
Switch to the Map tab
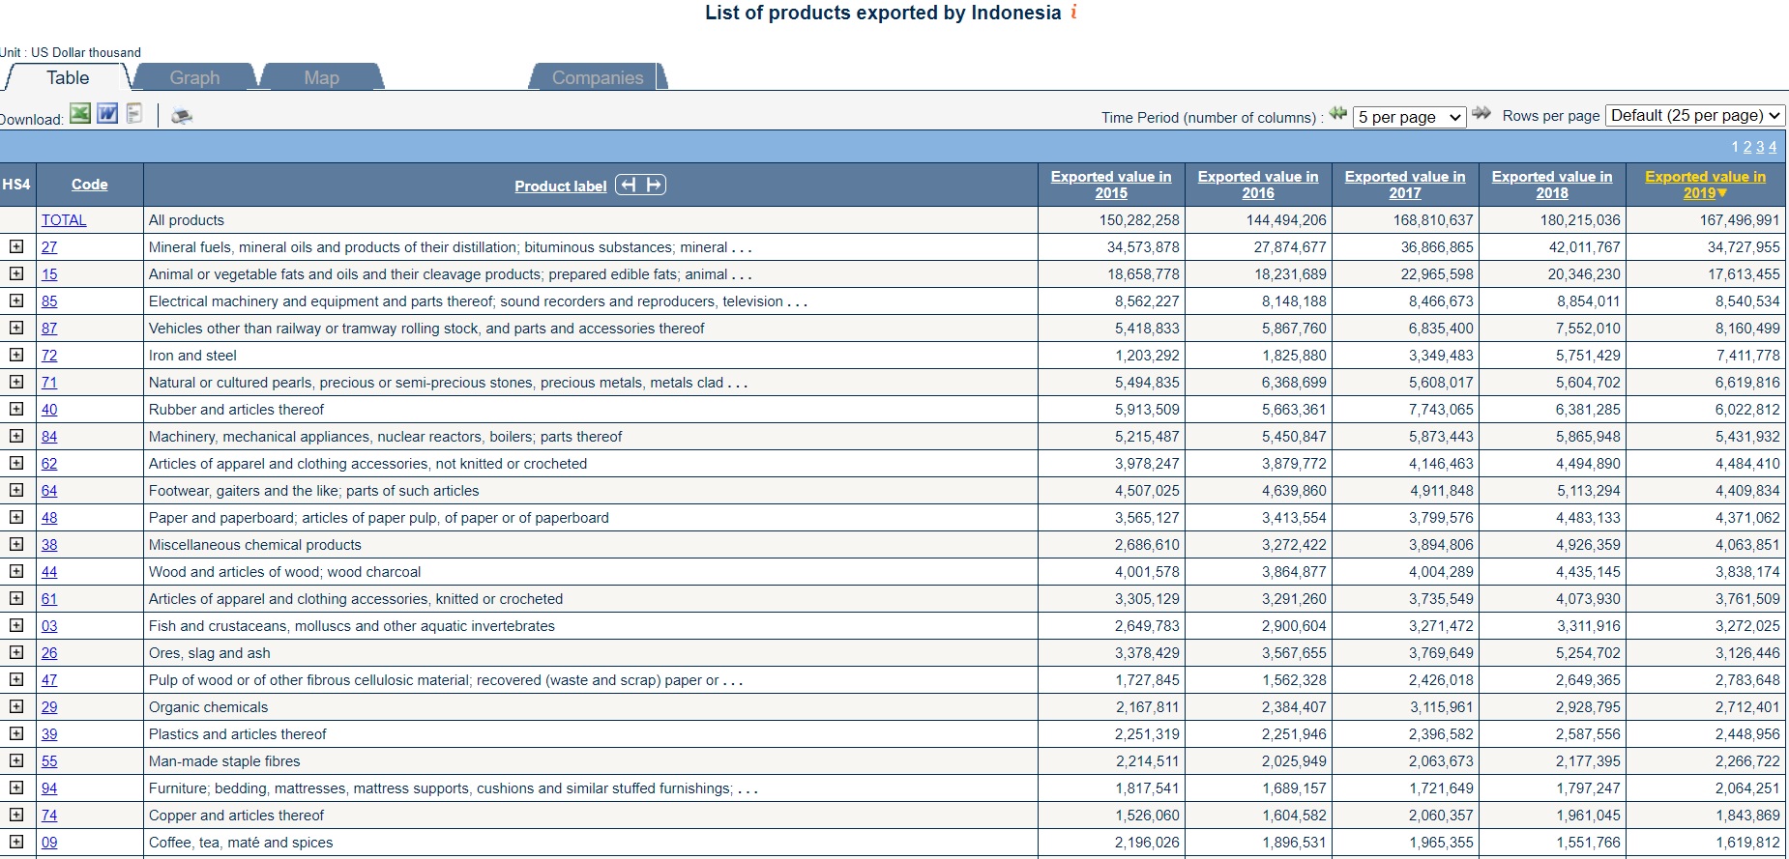click(x=321, y=77)
